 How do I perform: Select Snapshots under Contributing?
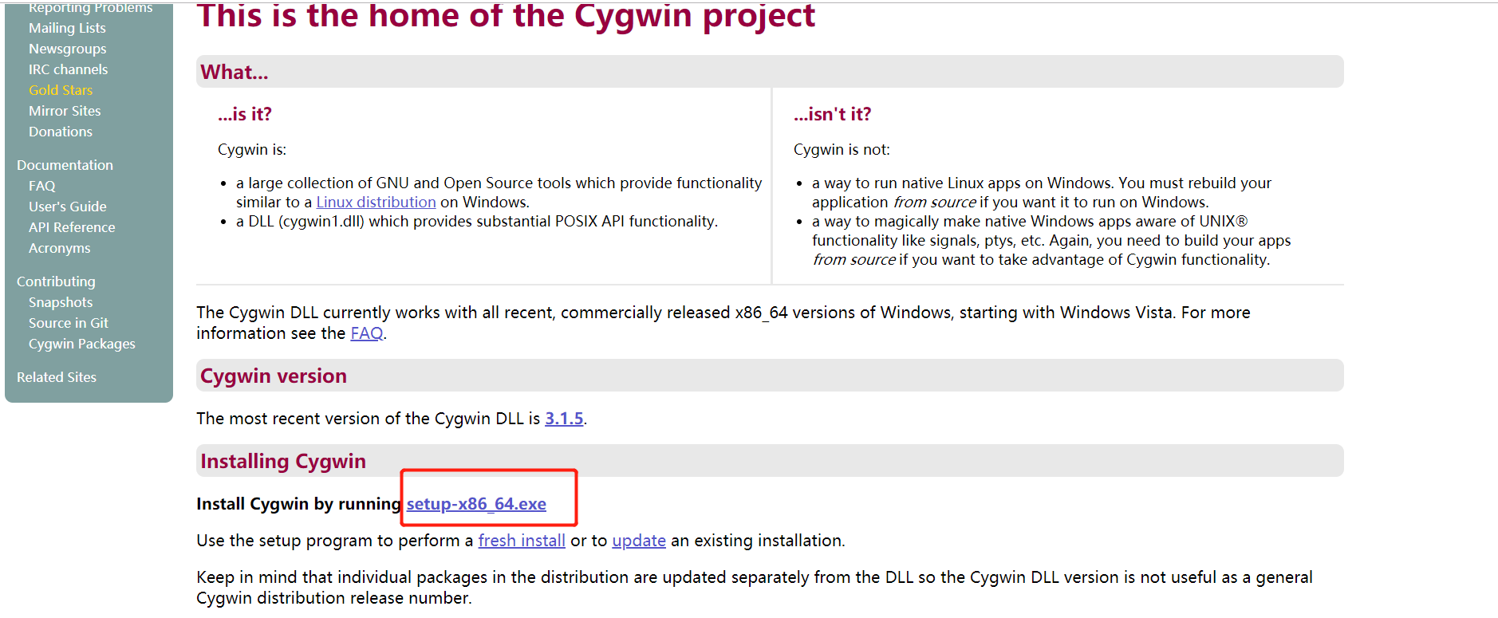(61, 301)
